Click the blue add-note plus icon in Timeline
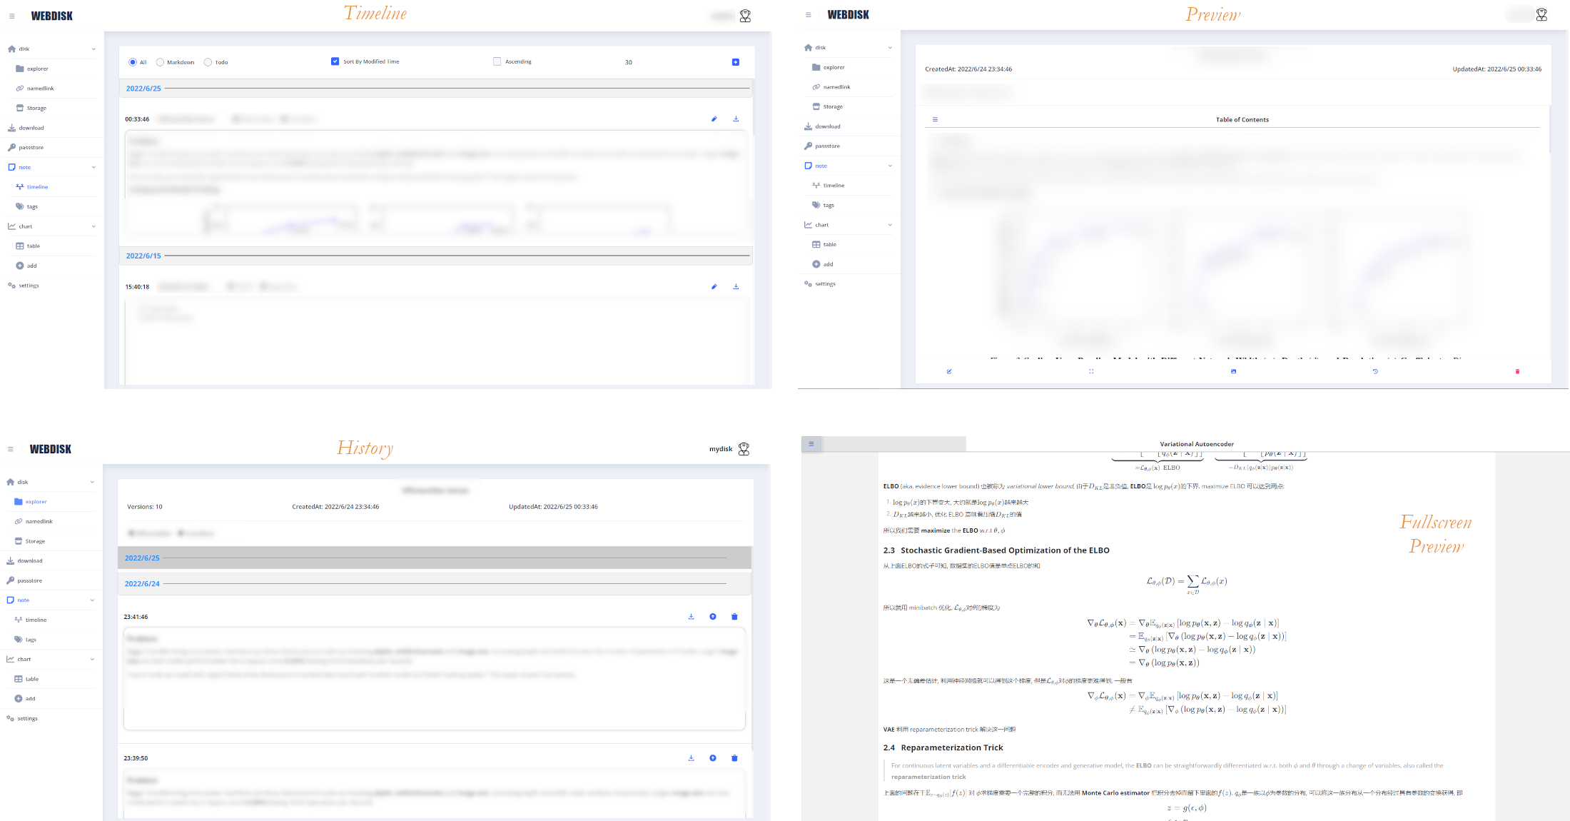 (x=735, y=62)
